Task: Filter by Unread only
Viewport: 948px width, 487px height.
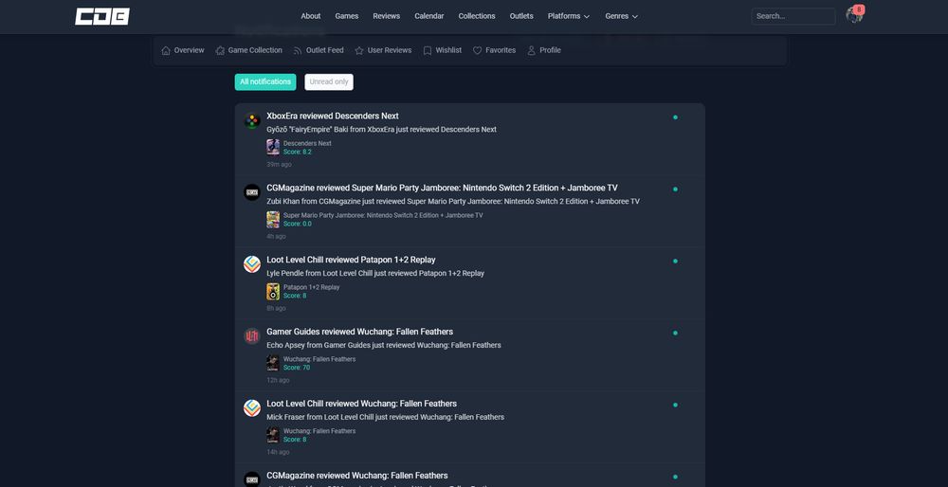Action: [329, 82]
